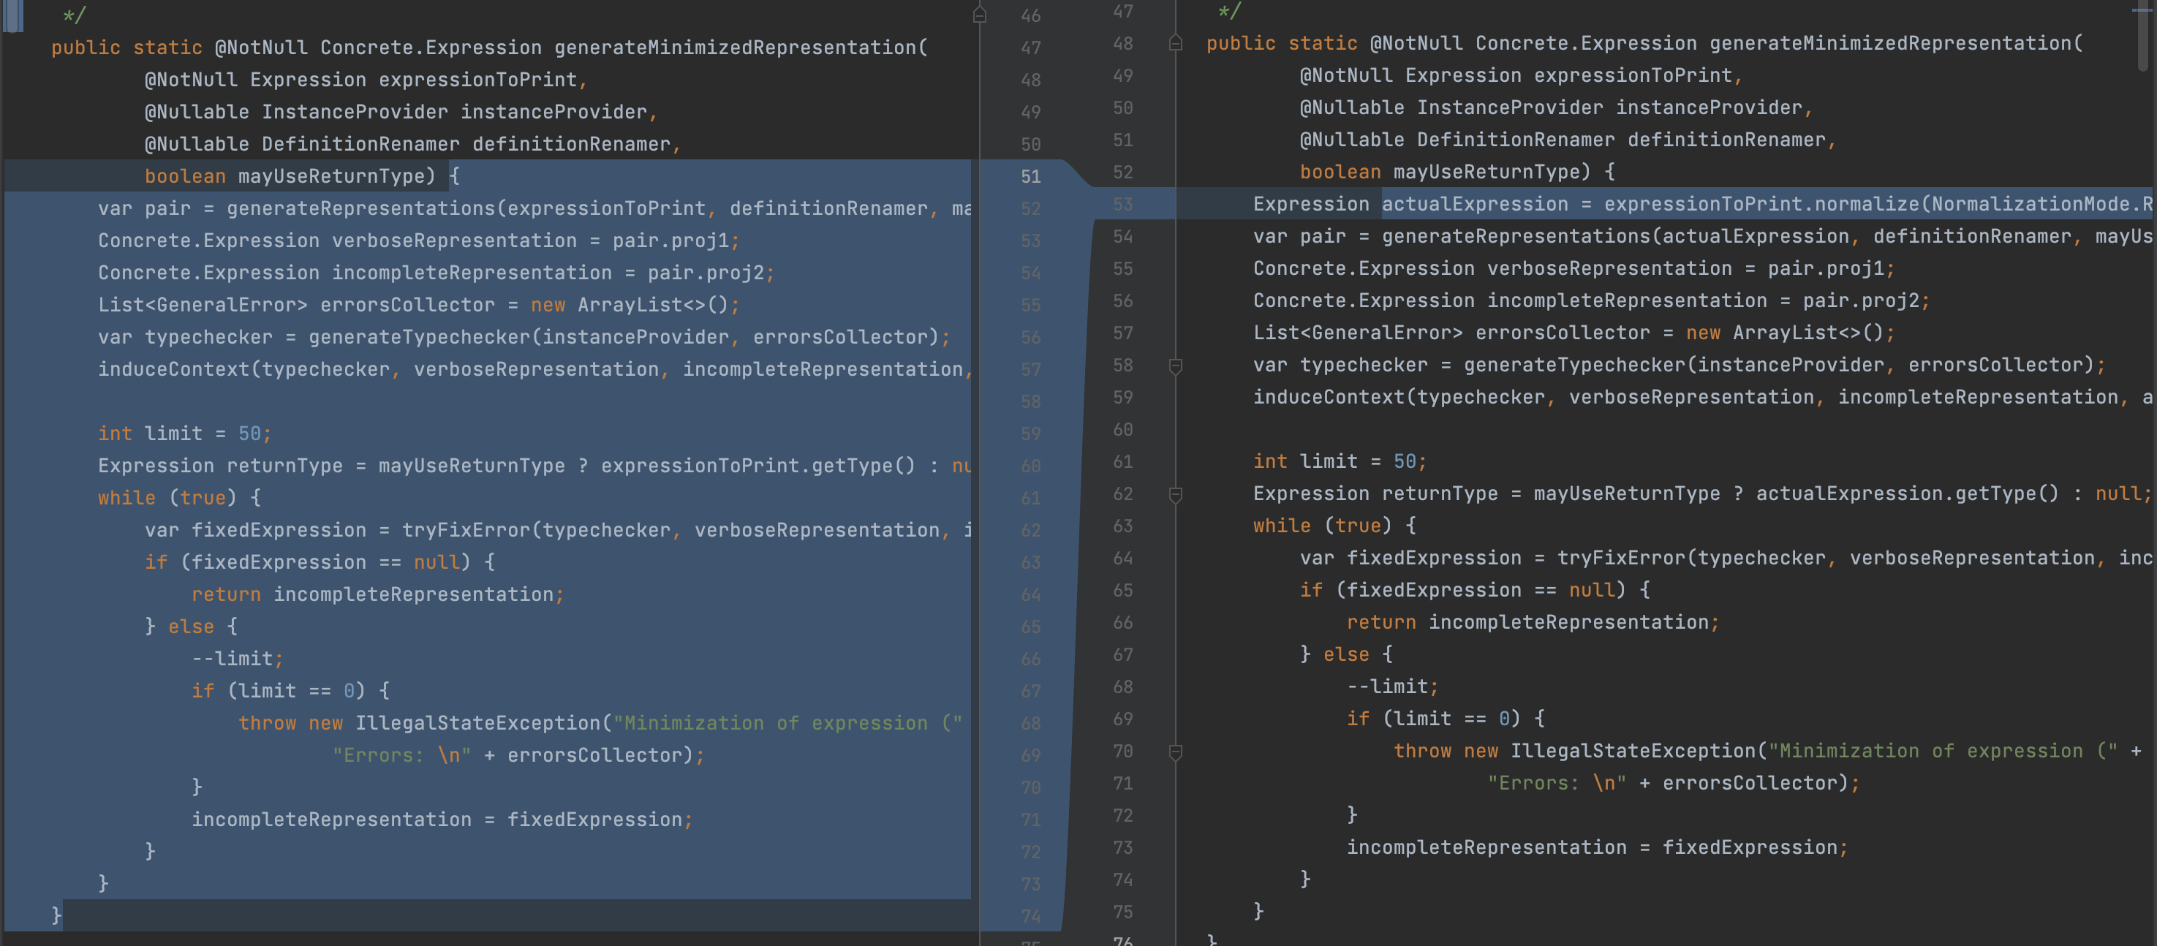Click line number 46 in the middle gutter
This screenshot has height=946, width=2157.
point(1031,16)
